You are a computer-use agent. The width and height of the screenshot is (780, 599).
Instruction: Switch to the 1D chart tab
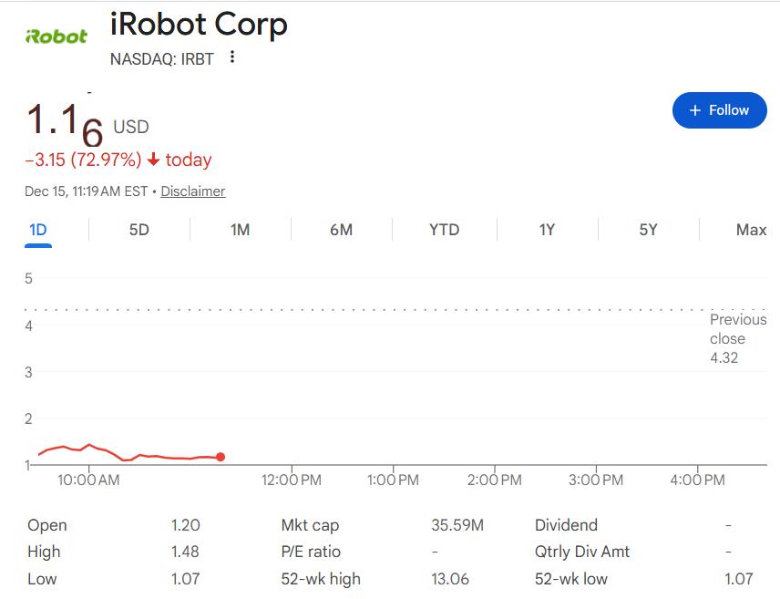point(37,230)
